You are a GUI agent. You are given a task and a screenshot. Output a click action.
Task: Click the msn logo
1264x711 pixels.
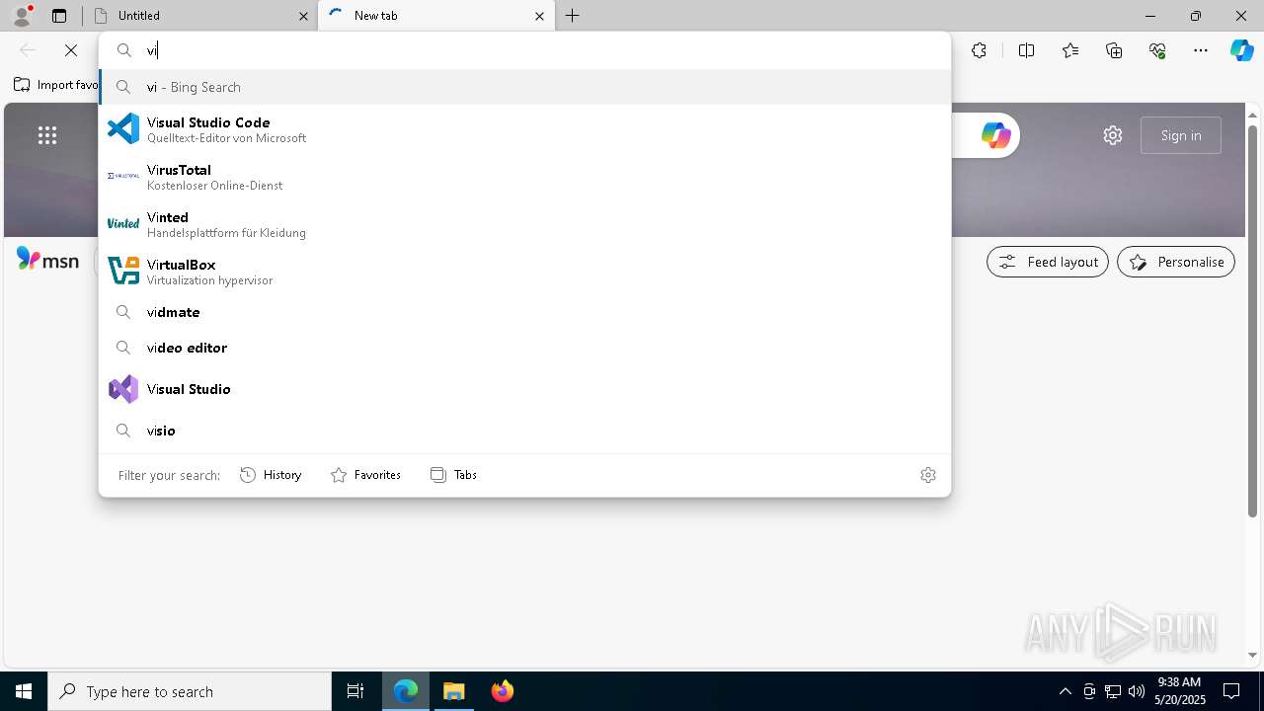click(47, 261)
